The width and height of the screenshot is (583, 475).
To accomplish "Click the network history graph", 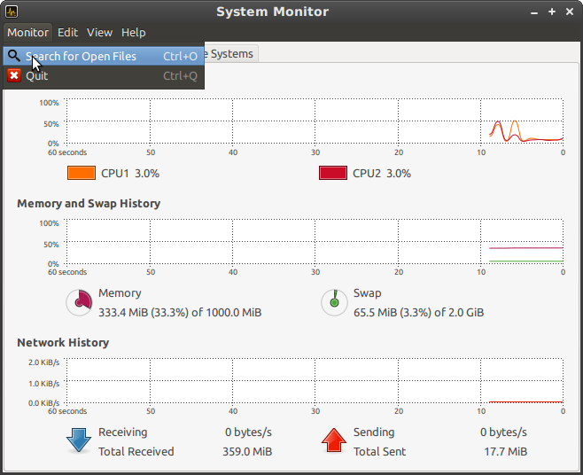I will 315,380.
